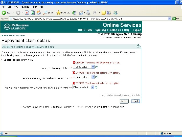This screenshot has width=182, height=137.
Task: Open the Favorites menu
Action: click(25, 7)
